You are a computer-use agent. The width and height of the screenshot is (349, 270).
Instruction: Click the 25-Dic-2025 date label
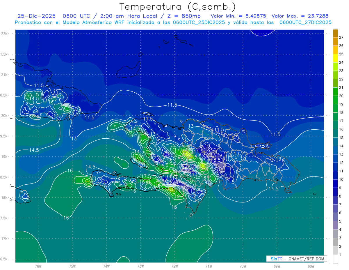pos(36,16)
